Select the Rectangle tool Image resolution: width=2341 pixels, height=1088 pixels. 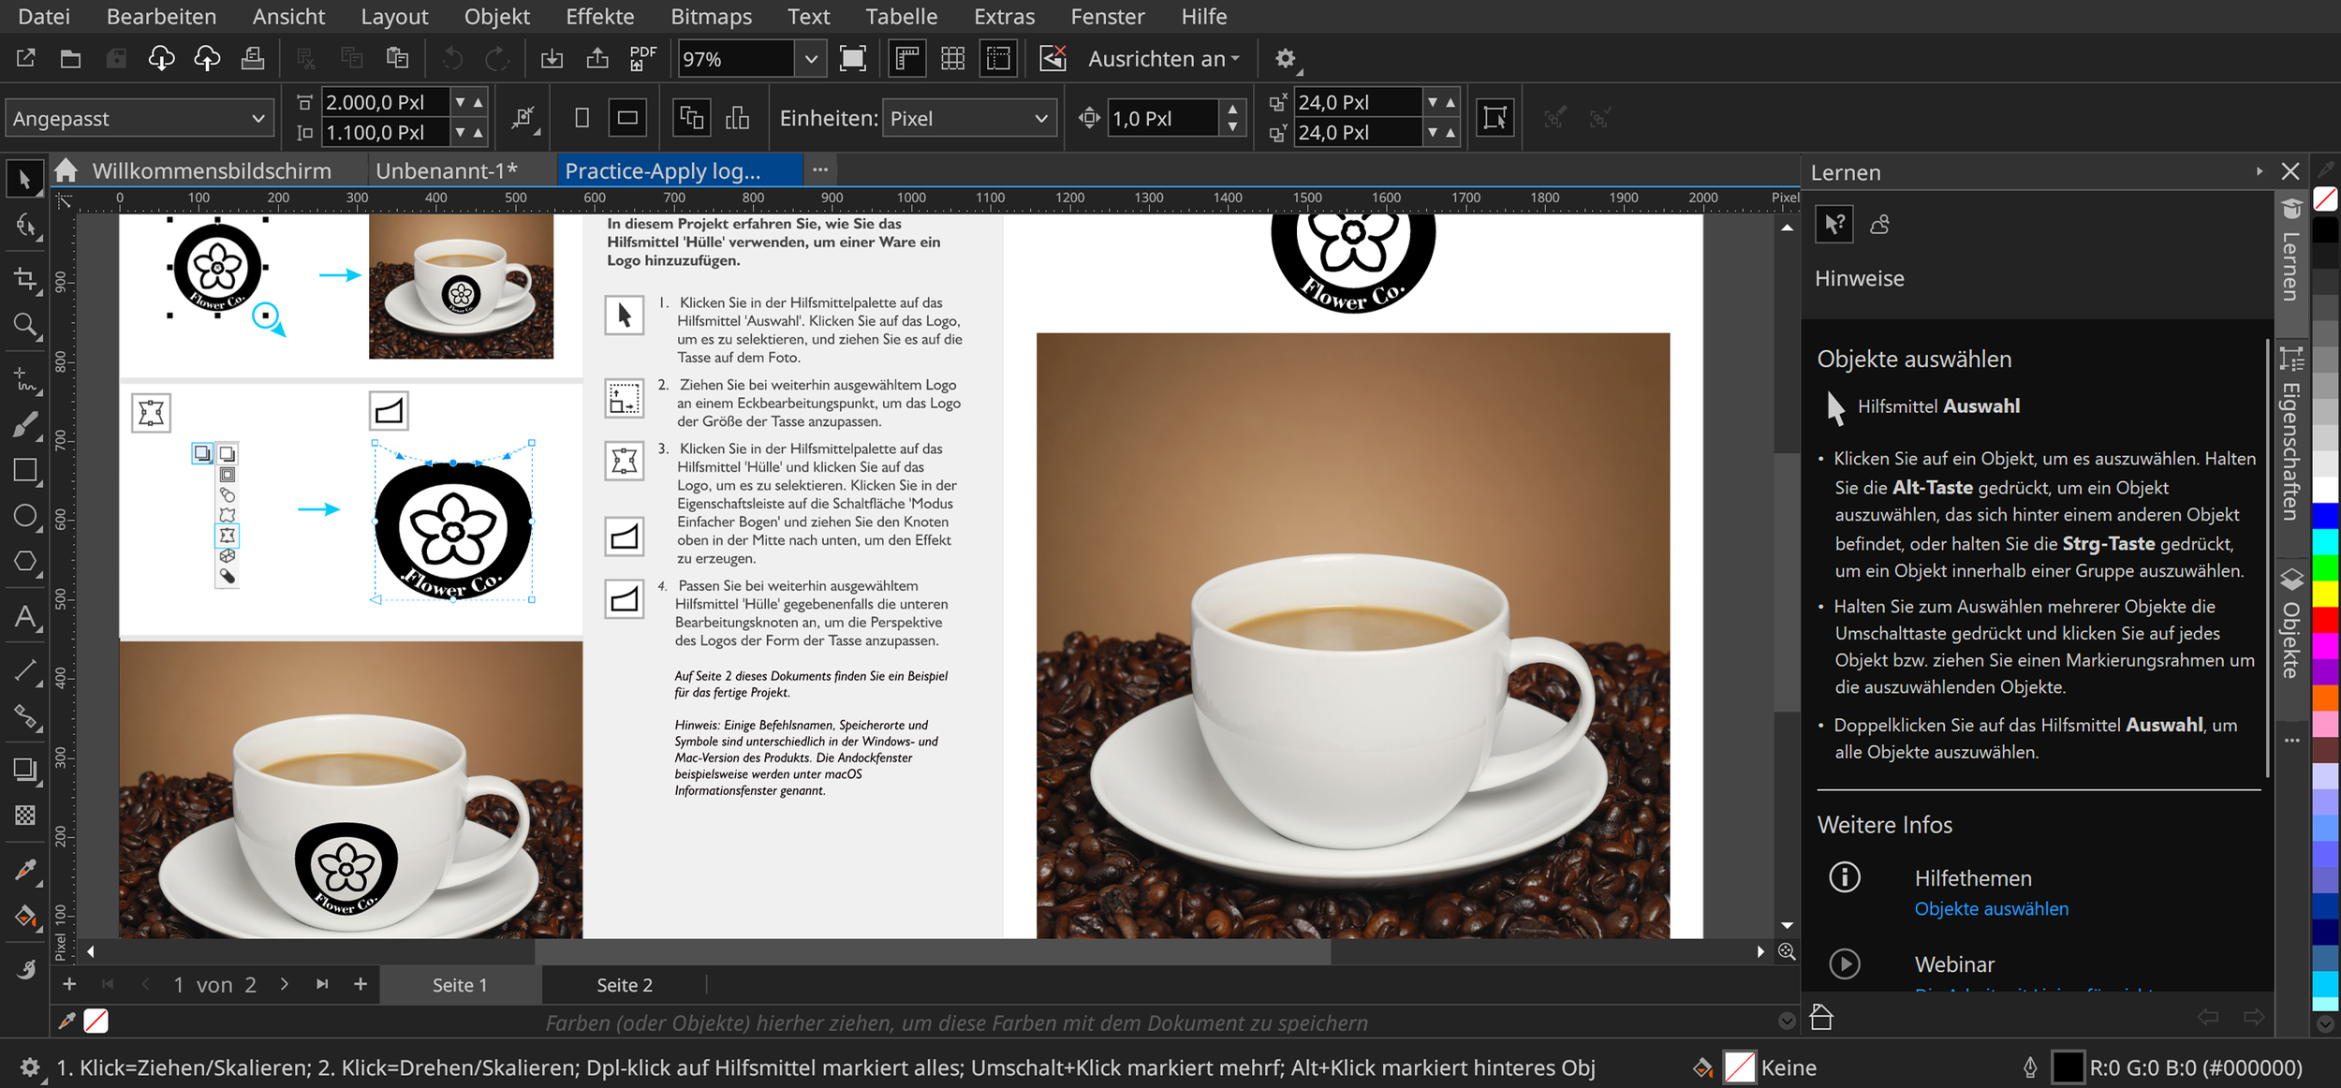(x=25, y=470)
